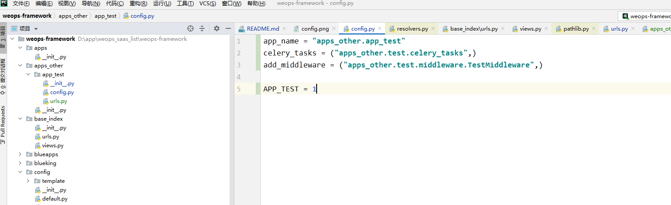Open the 帮助(H) menu
Screen dimensions: 671x205
point(256,4)
